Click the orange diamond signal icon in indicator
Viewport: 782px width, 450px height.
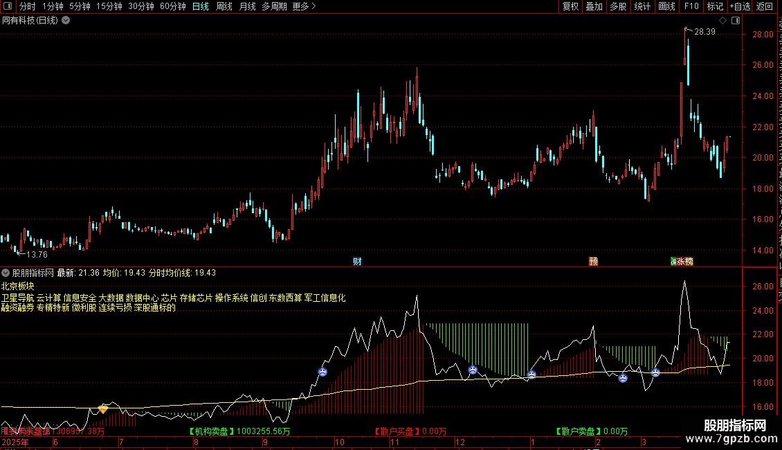coord(102,409)
